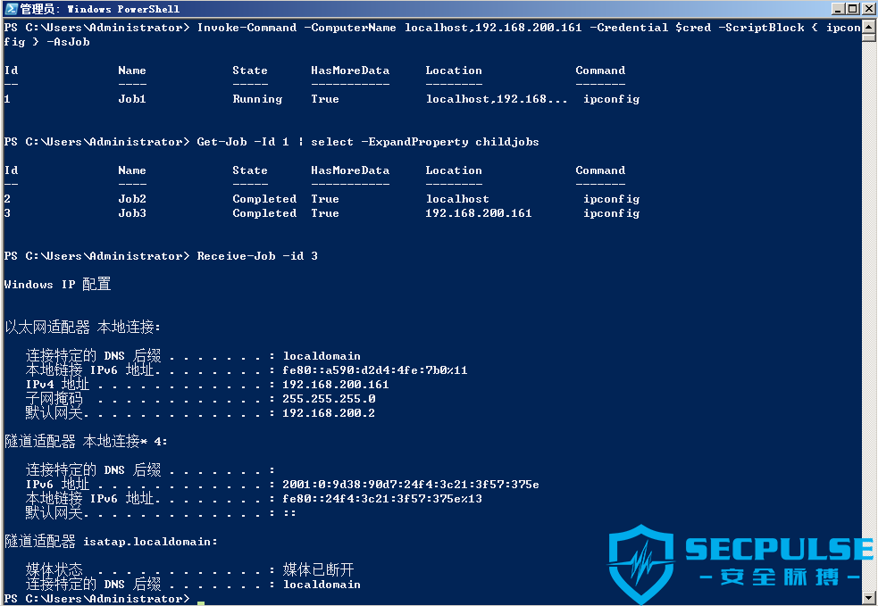The width and height of the screenshot is (878, 606).
Task: Click the Job3 row name
Action: point(132,213)
